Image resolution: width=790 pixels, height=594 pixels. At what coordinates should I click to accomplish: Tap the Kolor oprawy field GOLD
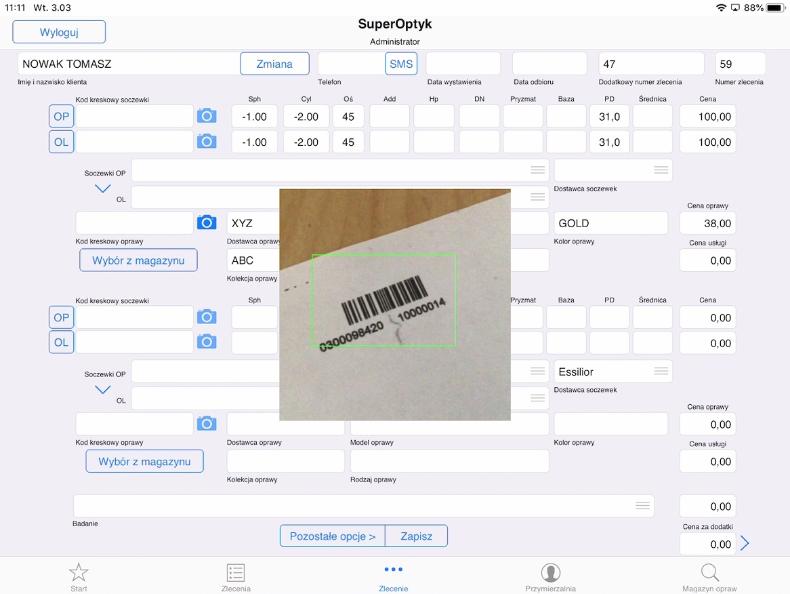pyautogui.click(x=610, y=223)
